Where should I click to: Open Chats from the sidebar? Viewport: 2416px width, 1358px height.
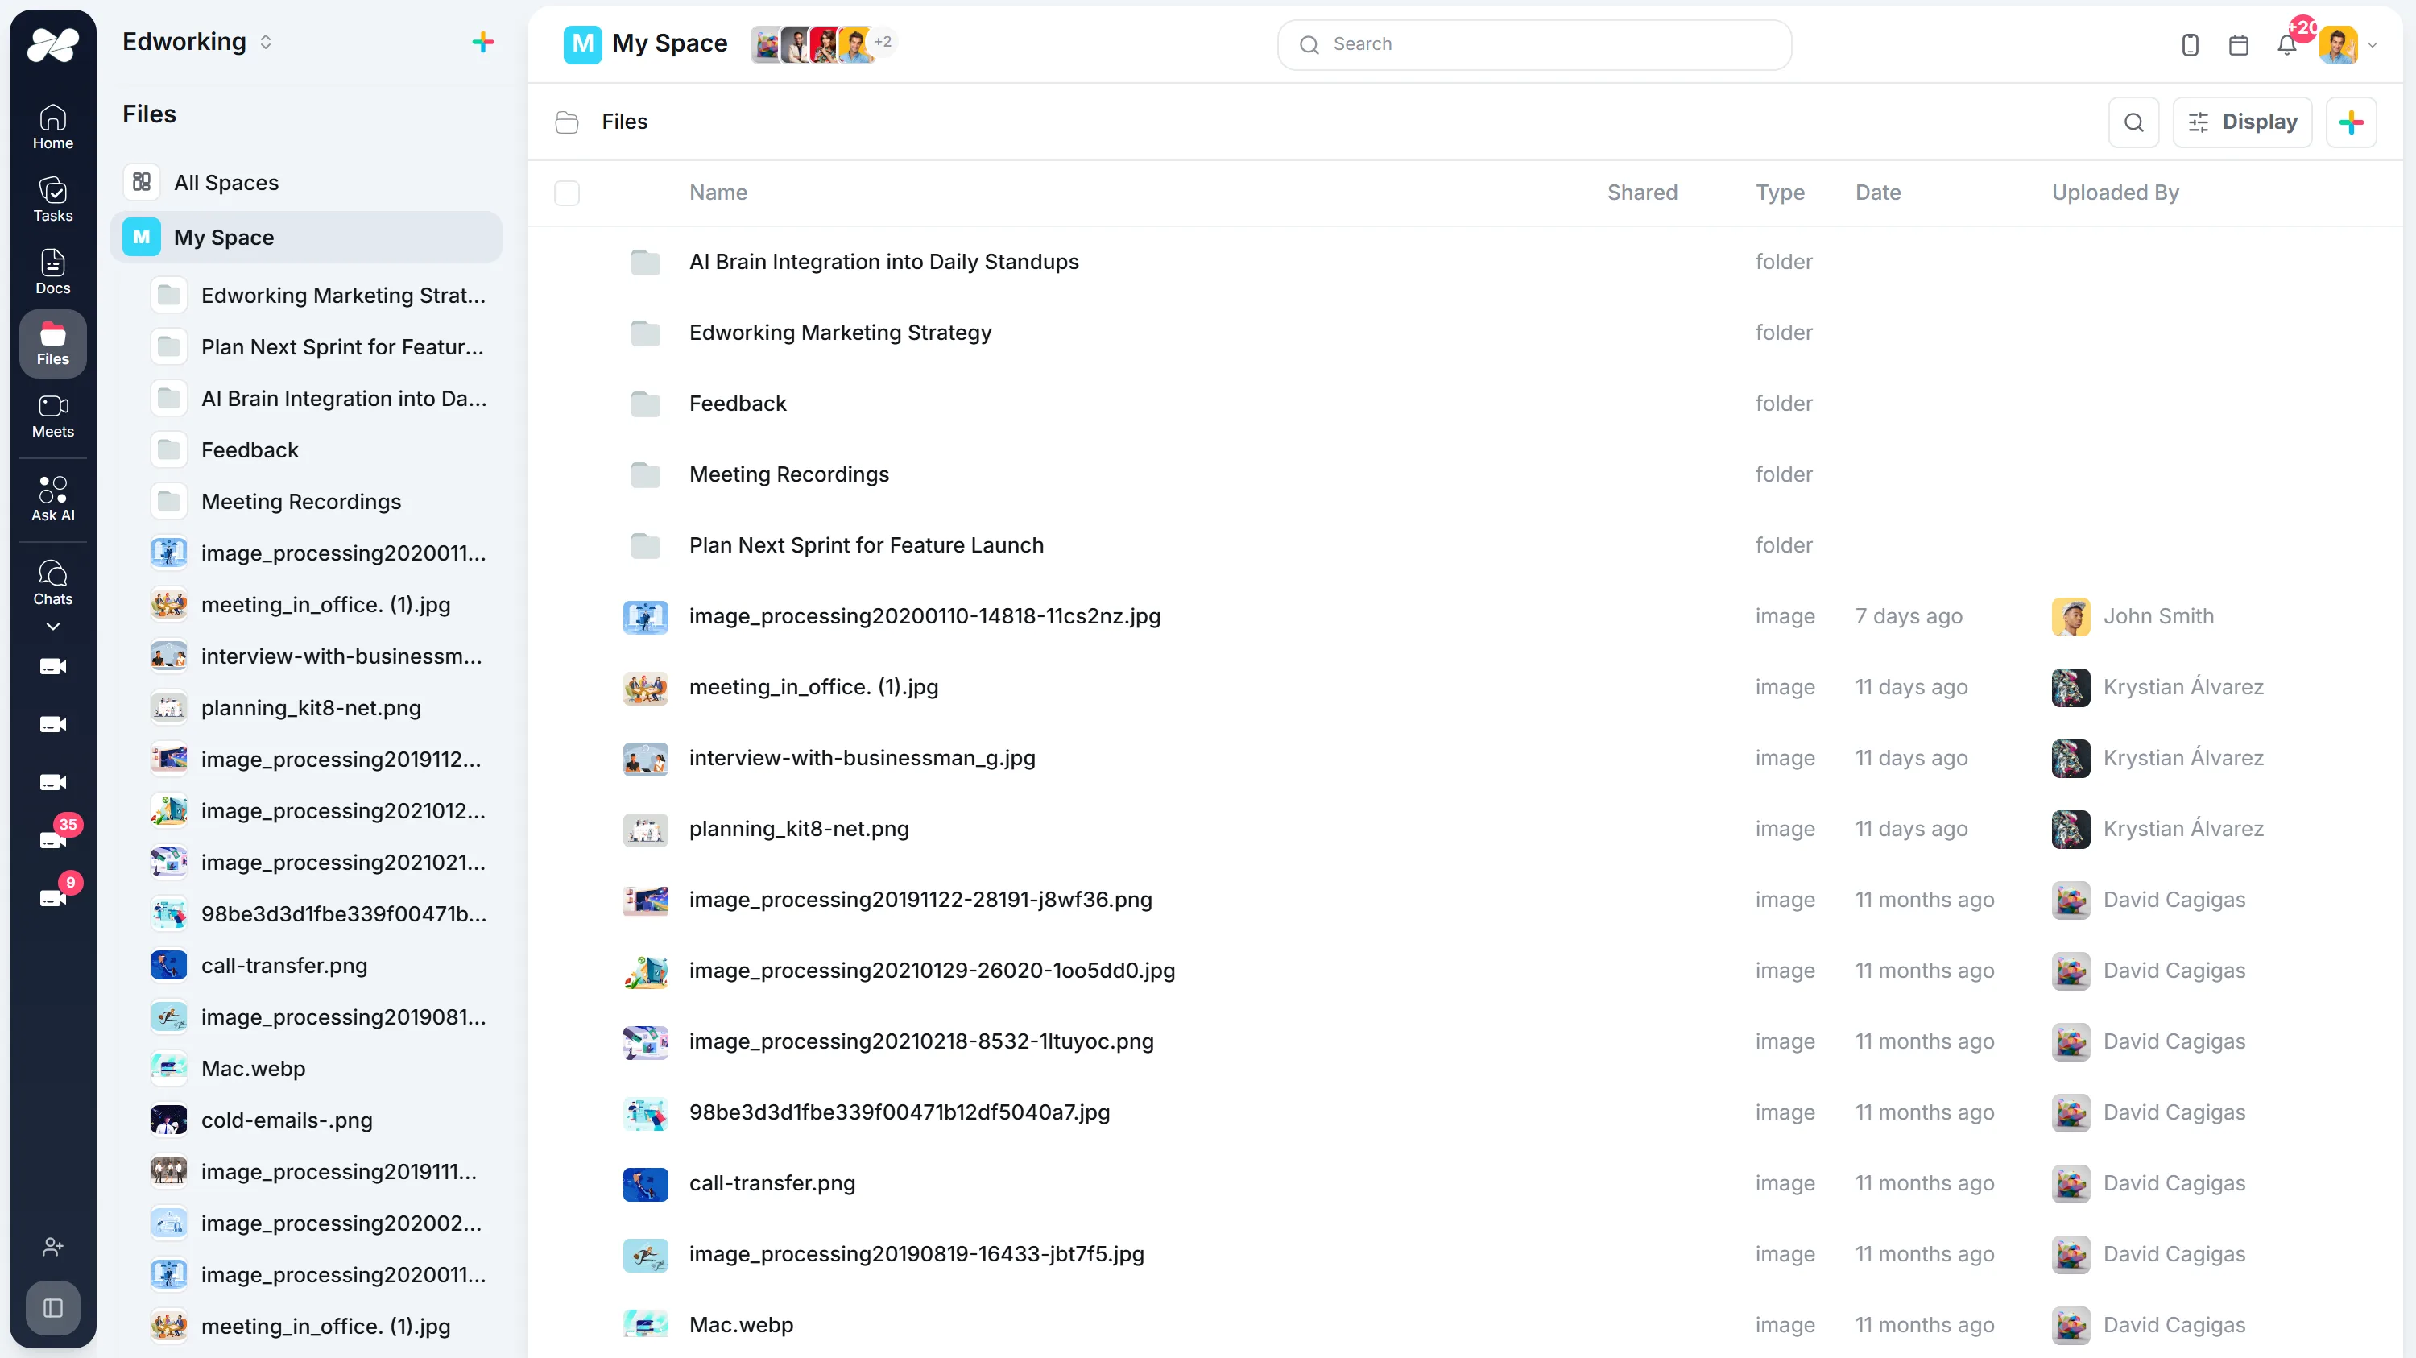[52, 582]
